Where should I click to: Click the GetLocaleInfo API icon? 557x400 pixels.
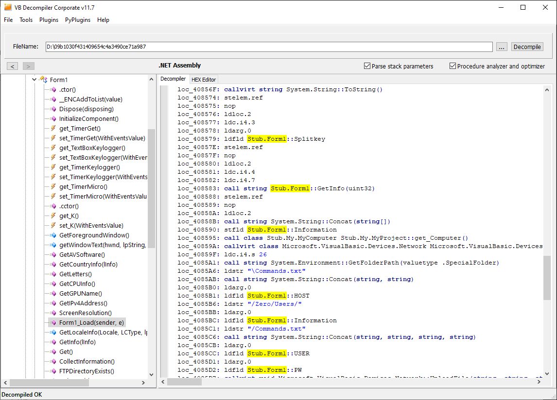coord(54,332)
